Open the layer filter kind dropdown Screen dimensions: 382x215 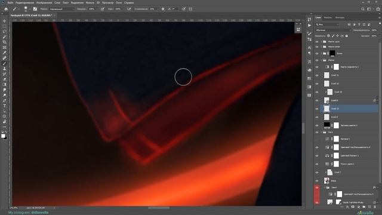pyautogui.click(x=327, y=24)
